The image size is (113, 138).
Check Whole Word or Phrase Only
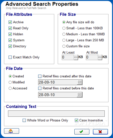(x=24, y=120)
